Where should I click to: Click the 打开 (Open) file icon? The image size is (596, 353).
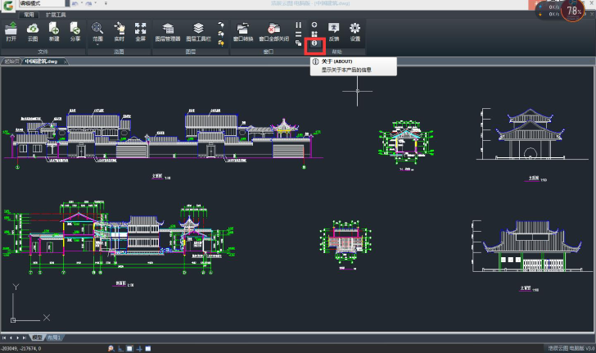pos(11,32)
